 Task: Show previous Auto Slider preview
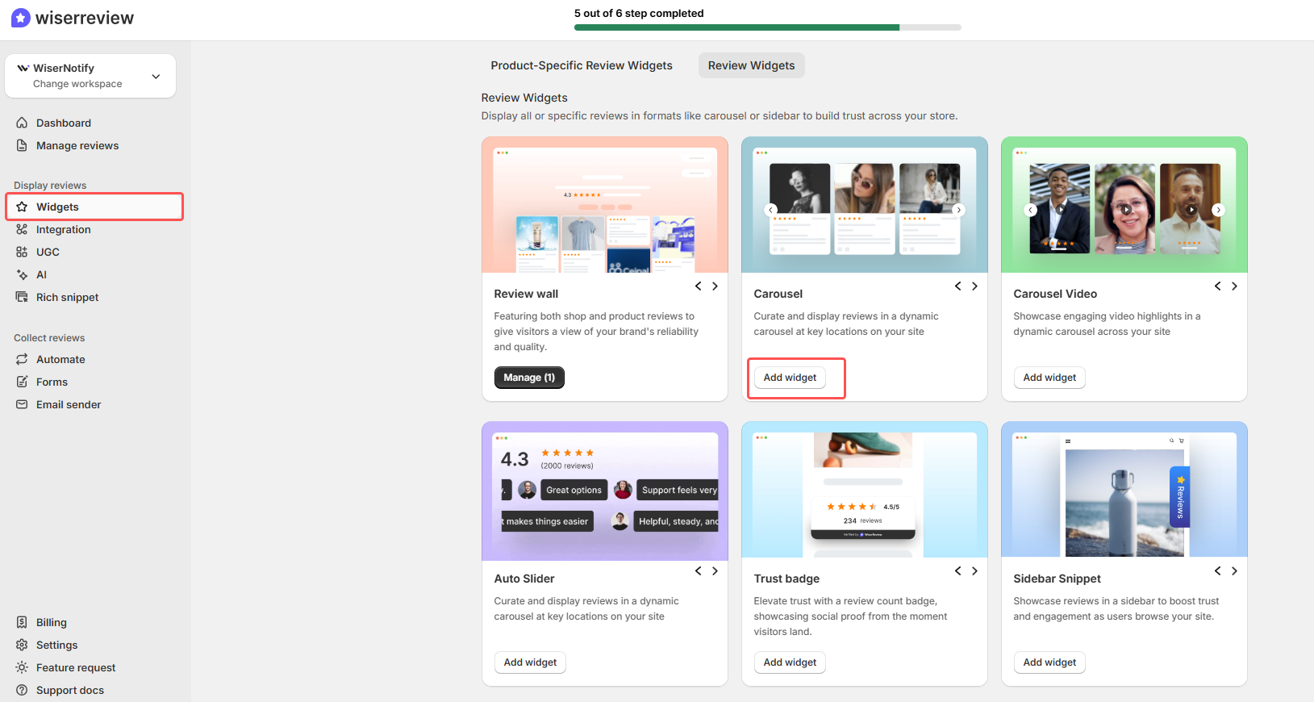pos(699,570)
